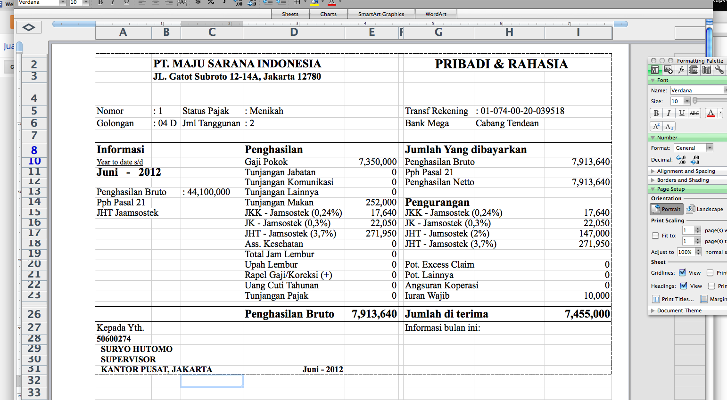
Task: Toggle Headings Print checkbox
Action: click(711, 286)
